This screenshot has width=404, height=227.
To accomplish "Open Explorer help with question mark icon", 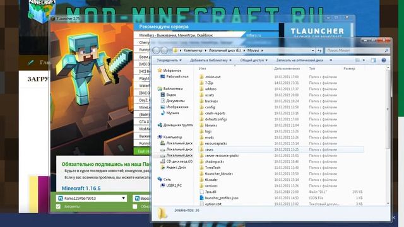I will coord(384,61).
